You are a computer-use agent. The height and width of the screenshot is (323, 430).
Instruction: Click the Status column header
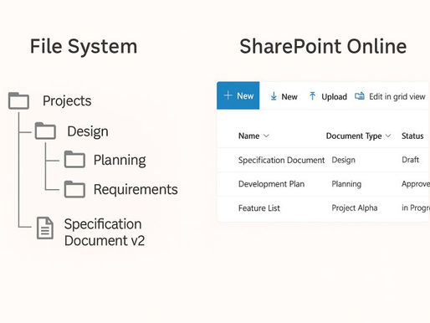[x=412, y=136]
